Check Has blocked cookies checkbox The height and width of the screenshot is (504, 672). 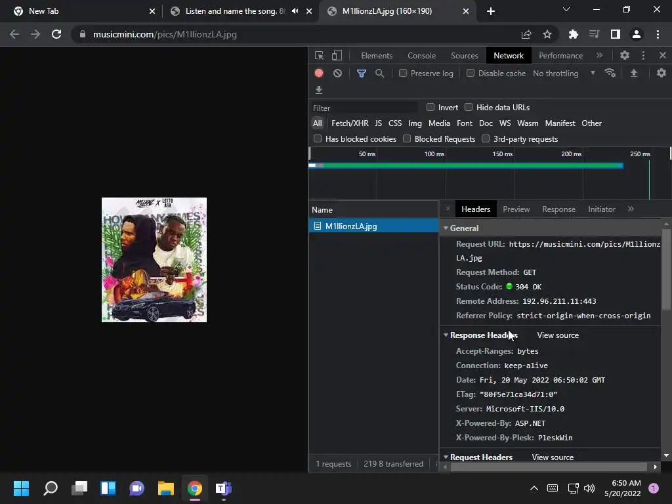[318, 138]
